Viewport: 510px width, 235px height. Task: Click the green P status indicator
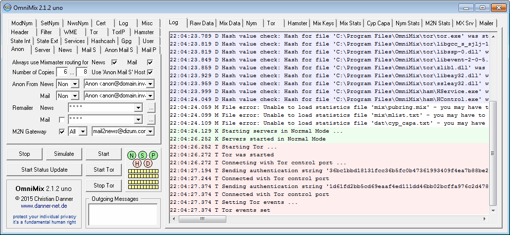[153, 155]
